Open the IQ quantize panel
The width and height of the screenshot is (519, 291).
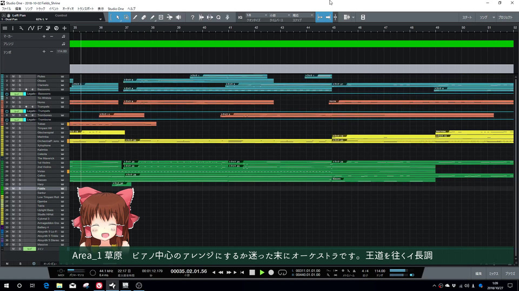[x=240, y=17]
